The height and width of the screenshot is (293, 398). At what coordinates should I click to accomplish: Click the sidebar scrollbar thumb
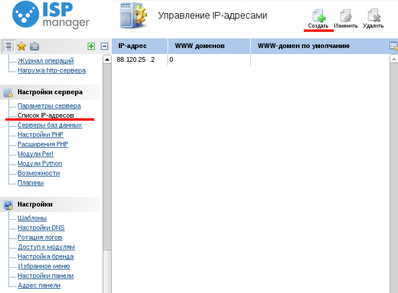(107, 157)
